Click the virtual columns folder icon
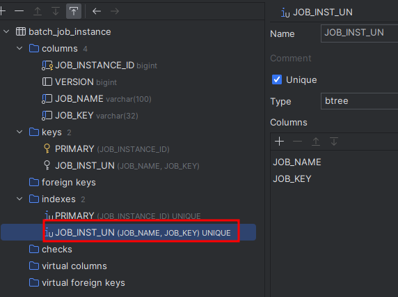Viewport: 398px width, 297px height. pos(34,266)
